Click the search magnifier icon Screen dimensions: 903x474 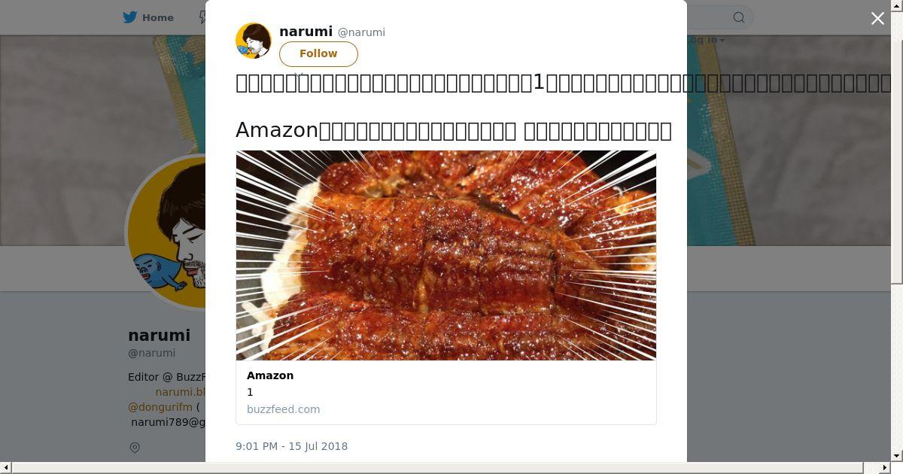coord(739,17)
